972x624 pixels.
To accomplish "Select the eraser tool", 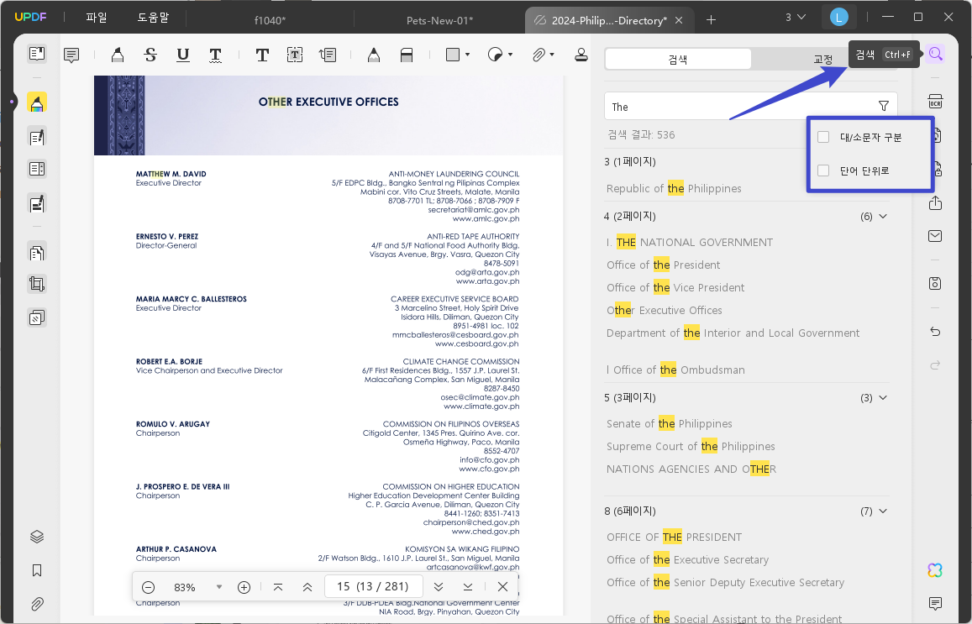I will [x=407, y=55].
